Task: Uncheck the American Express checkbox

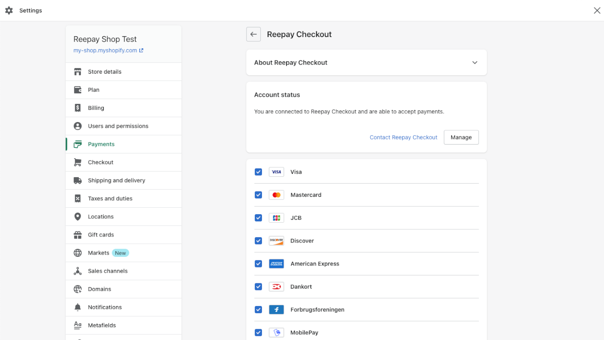Action: tap(258, 264)
